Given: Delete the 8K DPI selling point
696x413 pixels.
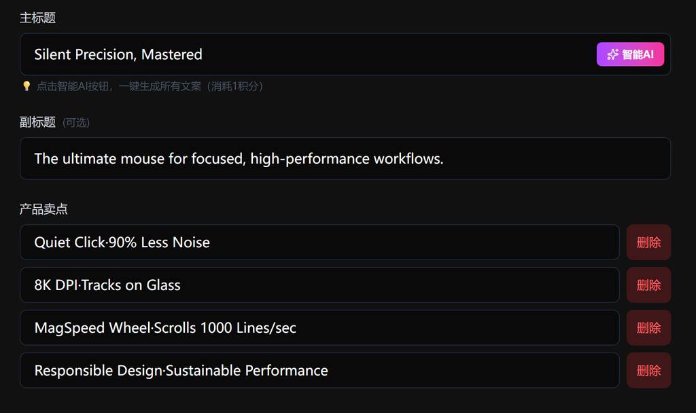Looking at the screenshot, I should click(x=648, y=285).
